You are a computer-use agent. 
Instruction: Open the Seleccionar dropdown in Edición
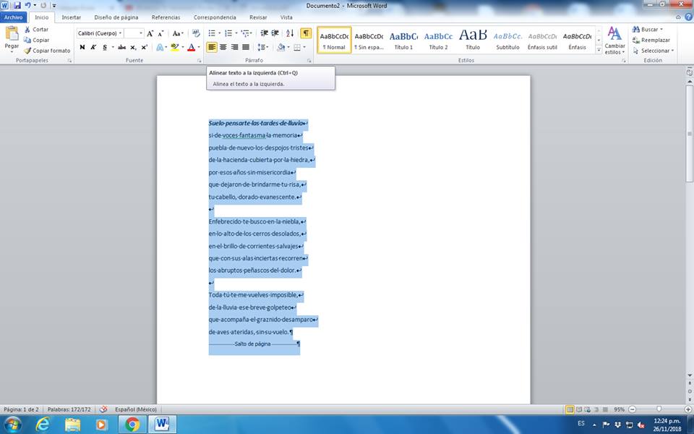(657, 51)
